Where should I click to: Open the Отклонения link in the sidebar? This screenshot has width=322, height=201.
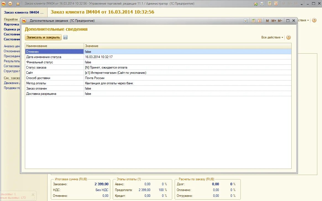tap(12, 51)
